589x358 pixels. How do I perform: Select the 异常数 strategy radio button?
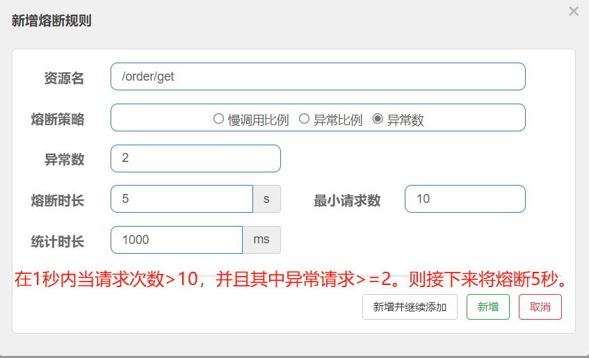[x=378, y=119]
